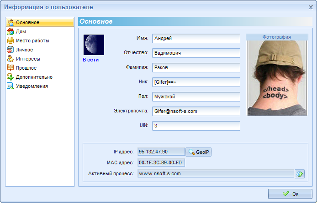Open the Интересы section
317x203 pixels.
[x=40, y=59]
